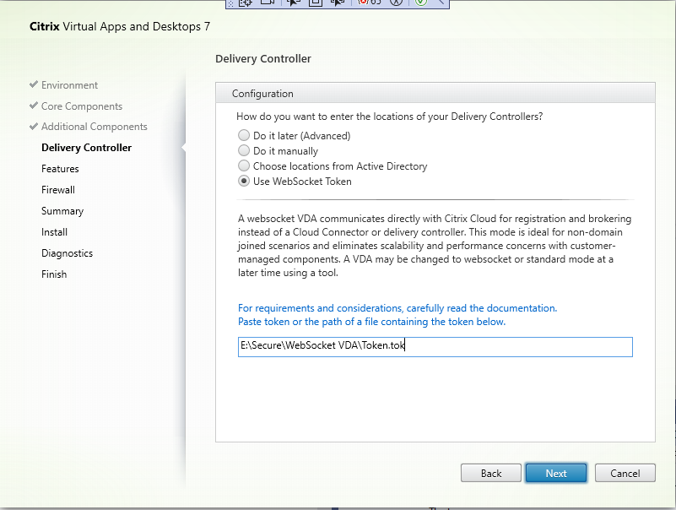The height and width of the screenshot is (510, 676).
Task: Click the Next button
Action: [x=555, y=473]
